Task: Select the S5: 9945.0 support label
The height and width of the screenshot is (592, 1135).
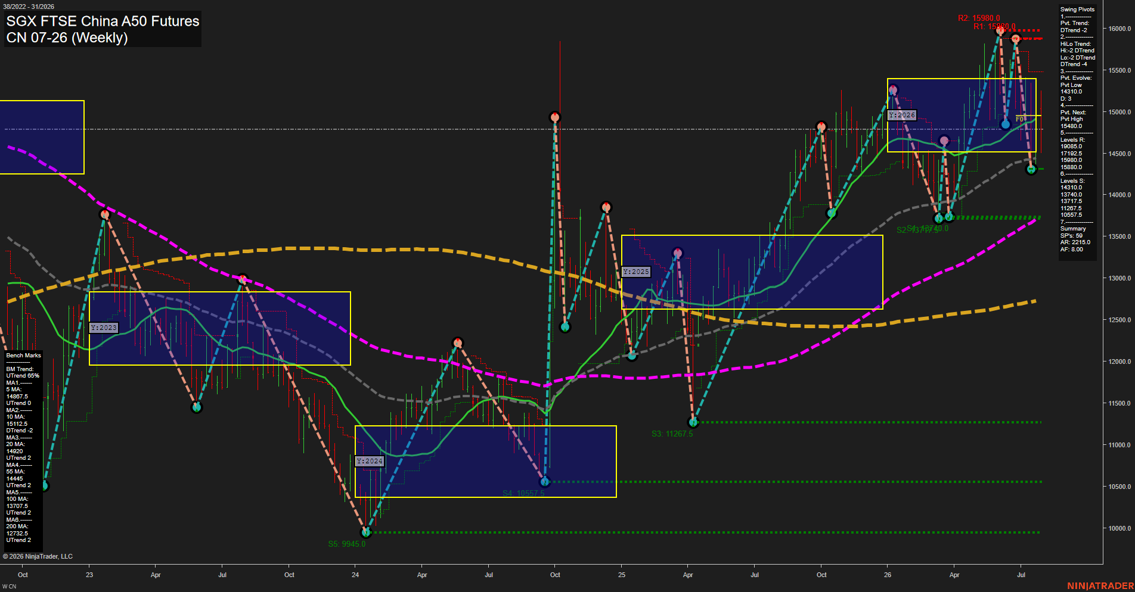Action: 347,544
